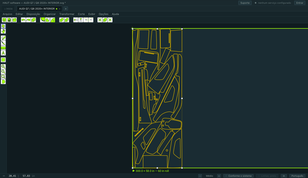Choose the ruler measure tool

(x=3, y=48)
